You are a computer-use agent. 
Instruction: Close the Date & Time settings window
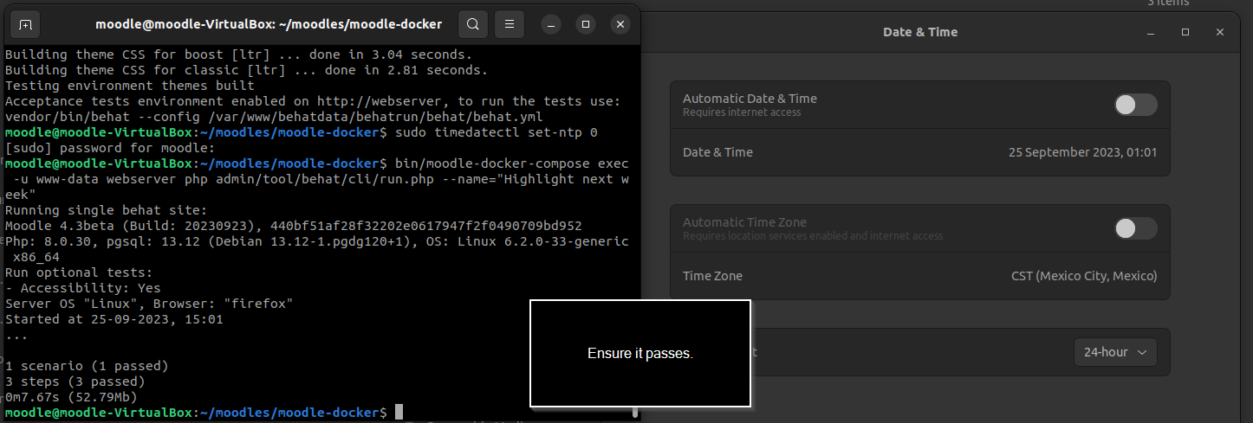tap(1220, 32)
